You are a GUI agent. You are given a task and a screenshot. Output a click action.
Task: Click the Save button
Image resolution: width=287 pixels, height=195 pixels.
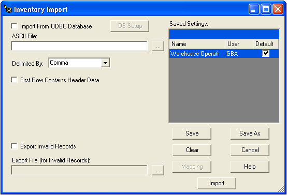[192, 133]
